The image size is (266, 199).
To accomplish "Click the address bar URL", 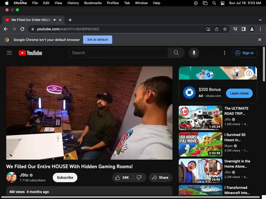I will click(x=68, y=29).
